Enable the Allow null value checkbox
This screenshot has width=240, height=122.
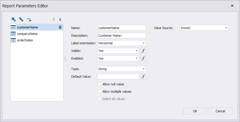[x=99, y=84]
